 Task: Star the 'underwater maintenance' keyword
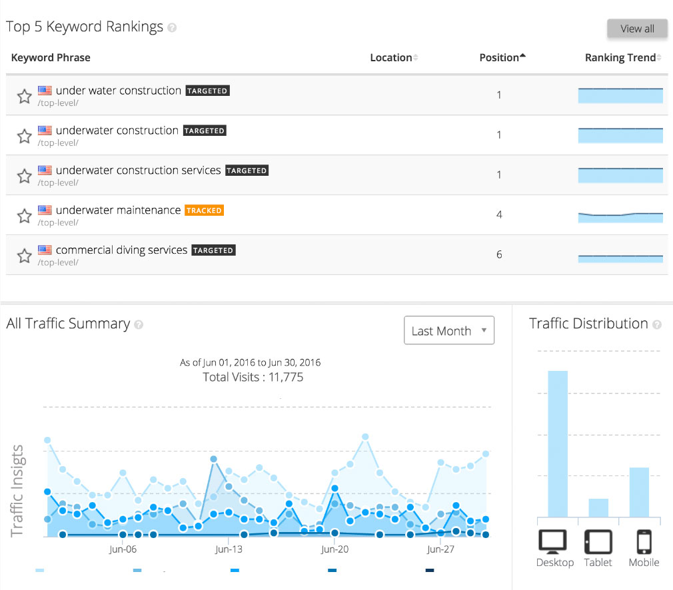pos(25,216)
